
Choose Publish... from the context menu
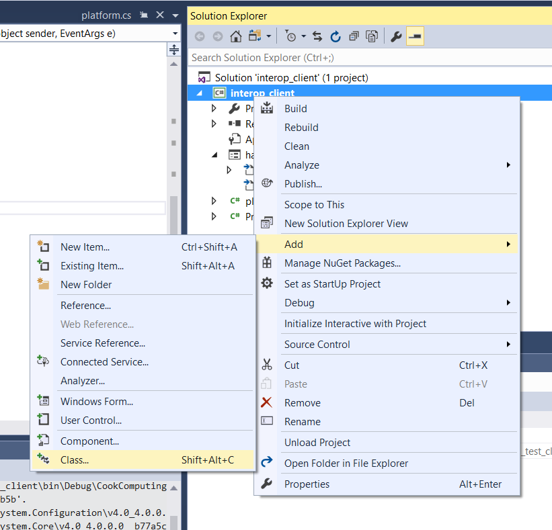387,184
